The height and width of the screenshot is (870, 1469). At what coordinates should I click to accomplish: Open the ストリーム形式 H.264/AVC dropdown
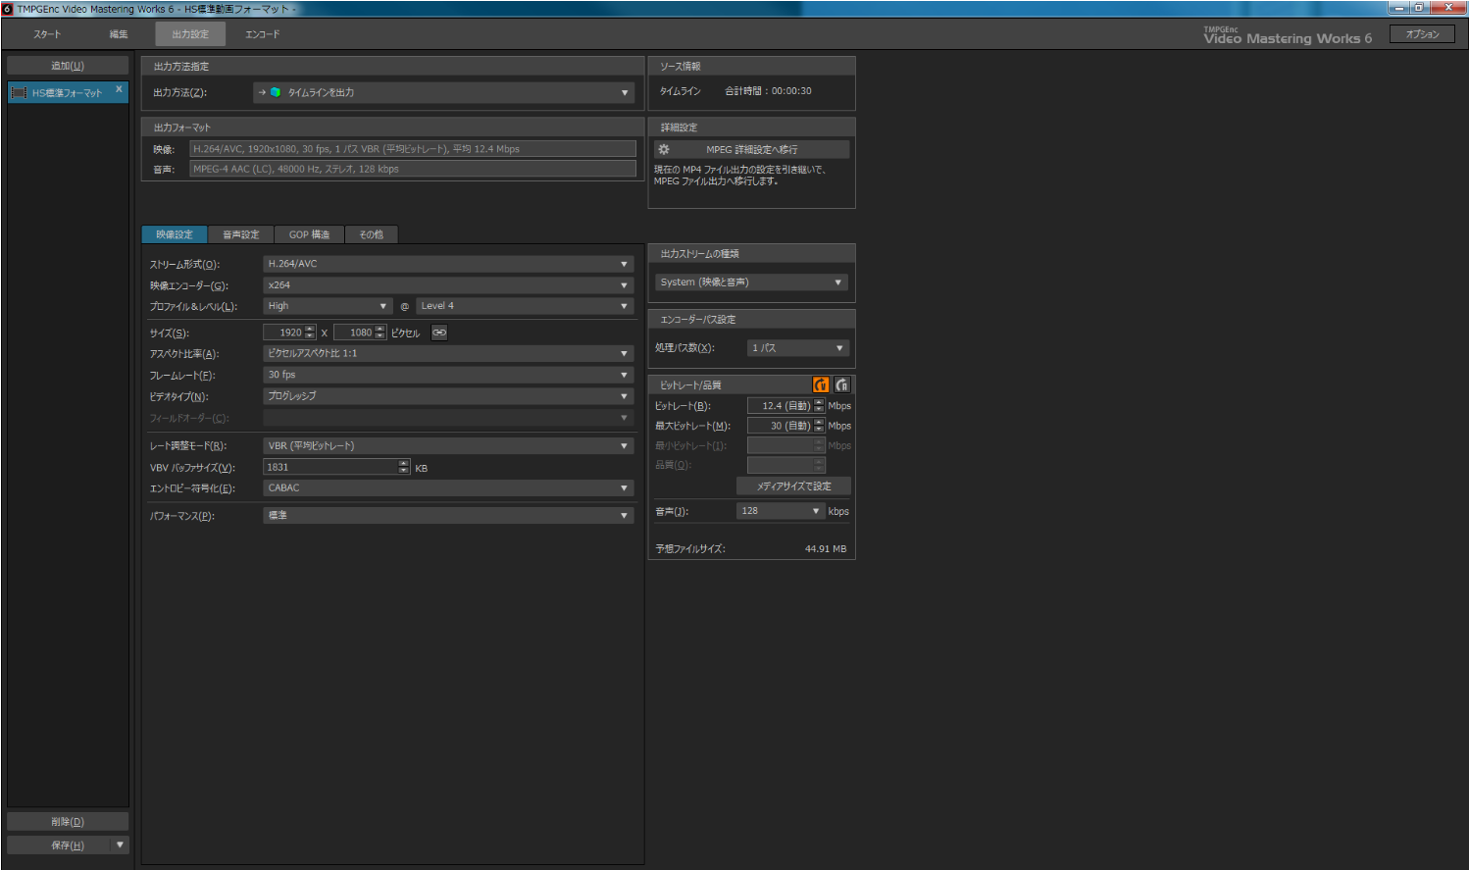tap(448, 264)
